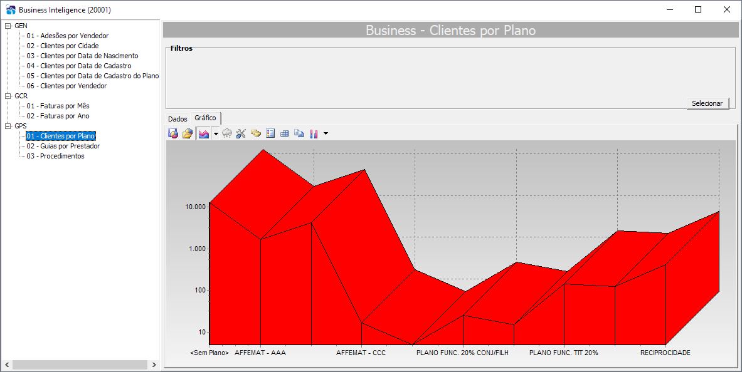Switch to the Dados tab
This screenshot has width=742, height=372.
click(178, 119)
